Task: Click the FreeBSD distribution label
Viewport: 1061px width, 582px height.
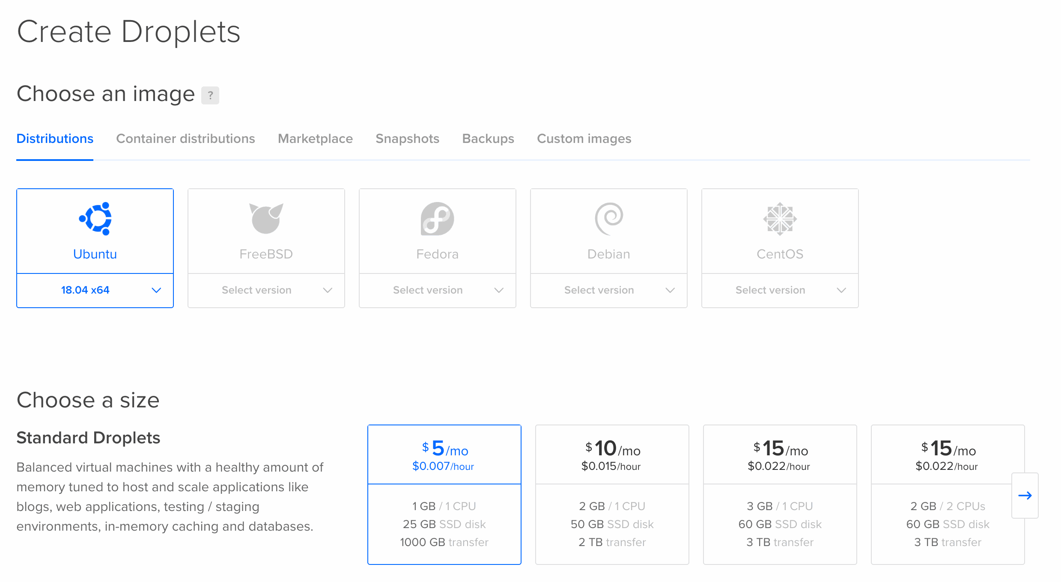Action: 266,254
